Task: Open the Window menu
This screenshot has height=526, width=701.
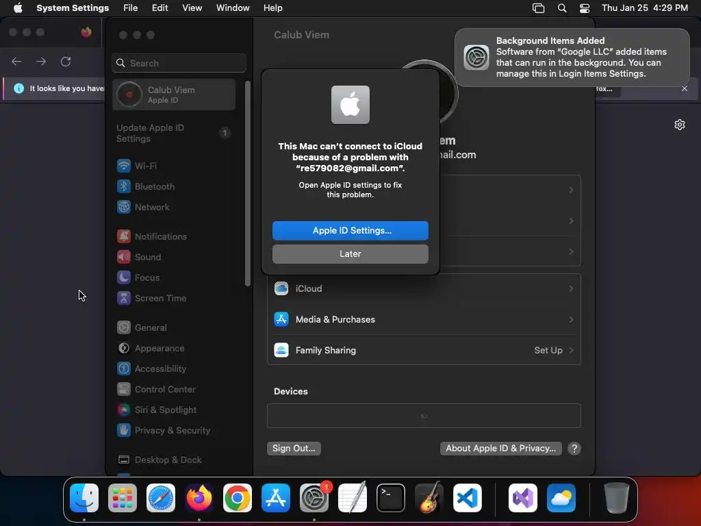Action: 233,8
